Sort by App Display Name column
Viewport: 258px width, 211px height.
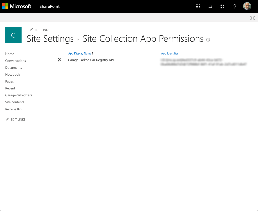tap(80, 54)
